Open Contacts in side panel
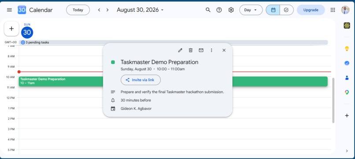This screenshot has height=159, width=355. 347,78
